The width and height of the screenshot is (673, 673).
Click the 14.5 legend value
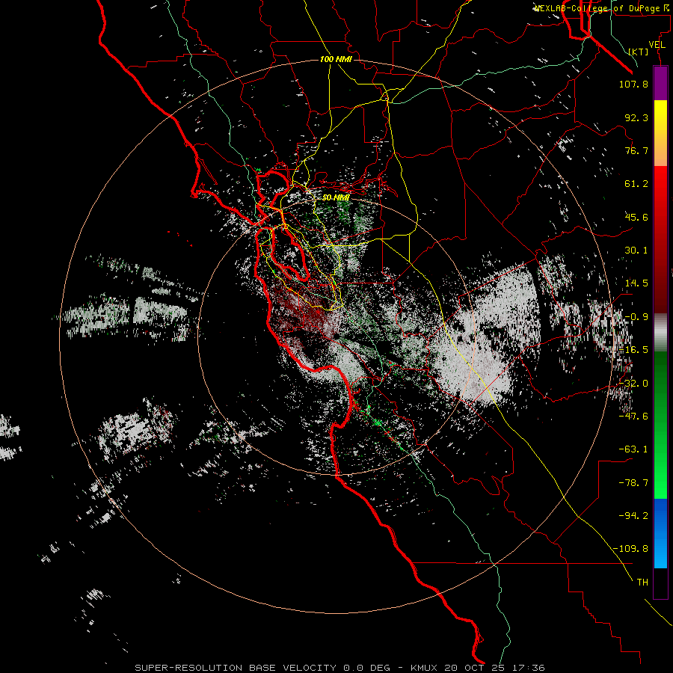(636, 283)
